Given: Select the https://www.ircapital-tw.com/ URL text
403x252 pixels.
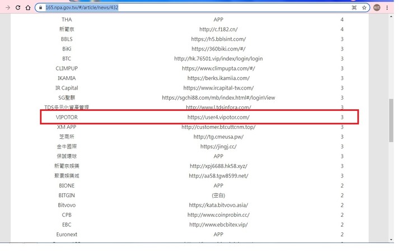Looking at the screenshot, I should tap(218, 88).
